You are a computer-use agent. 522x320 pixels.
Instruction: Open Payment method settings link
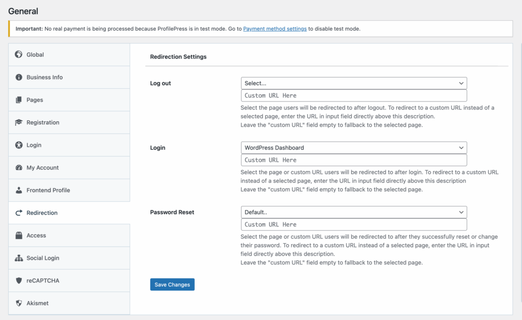pos(275,29)
